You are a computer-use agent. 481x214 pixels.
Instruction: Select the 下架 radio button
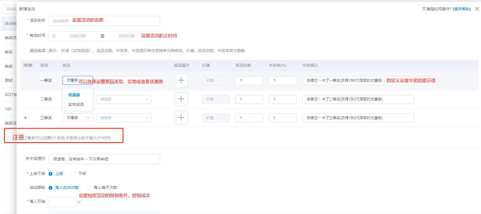73,174
